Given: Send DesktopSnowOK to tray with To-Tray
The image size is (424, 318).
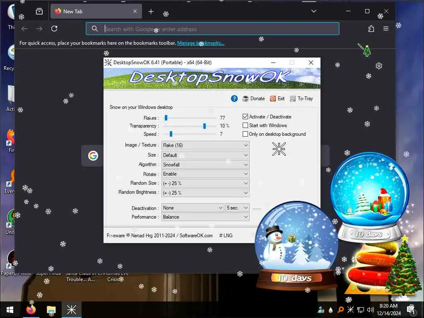Looking at the screenshot, I should 301,99.
